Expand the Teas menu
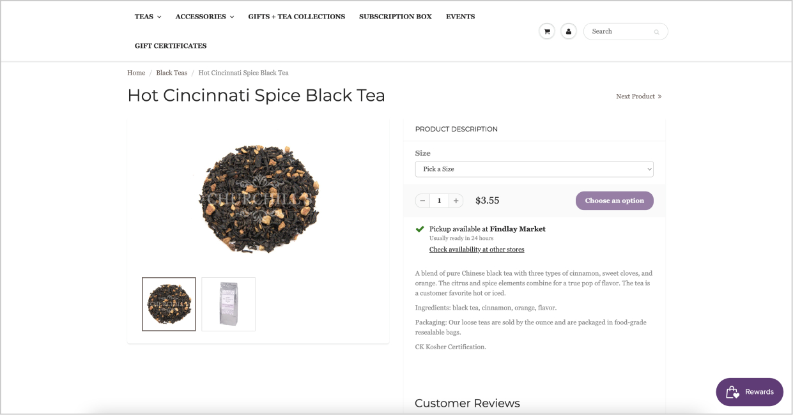The height and width of the screenshot is (415, 793). 148,17
